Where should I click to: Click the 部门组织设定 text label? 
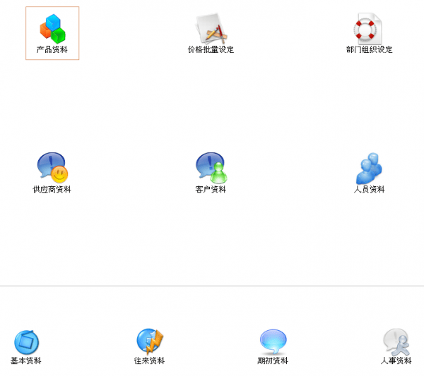pyautogui.click(x=369, y=50)
